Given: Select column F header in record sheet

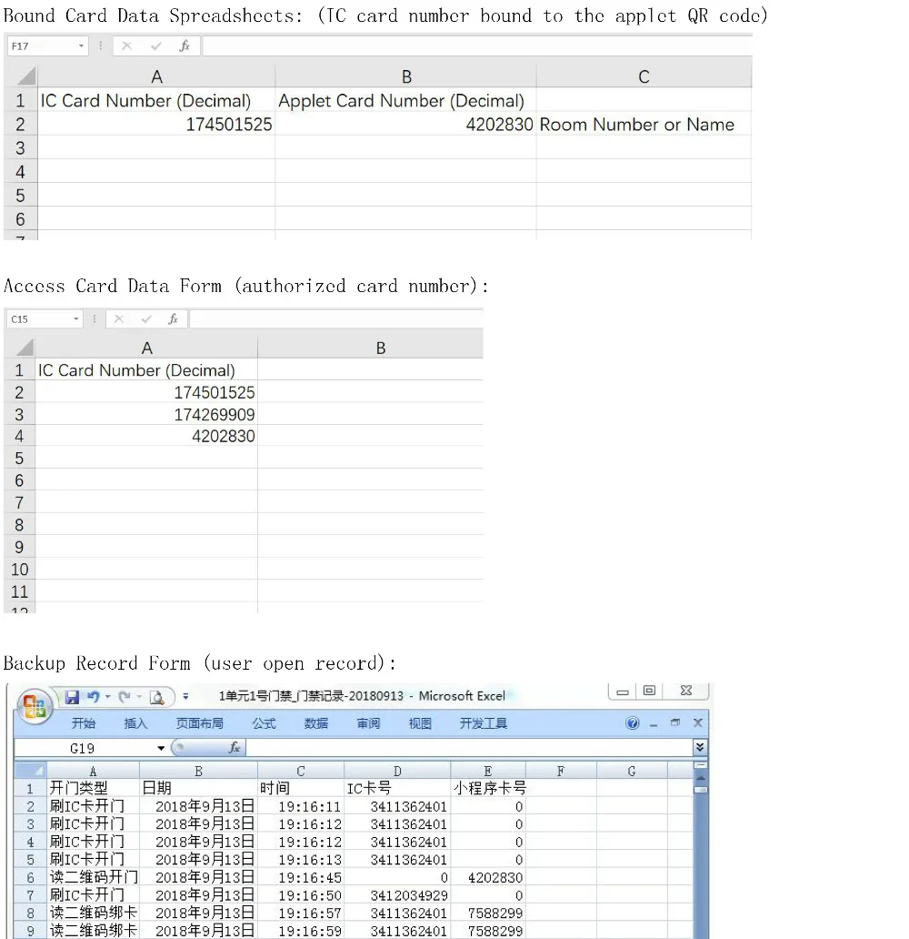Looking at the screenshot, I should (x=561, y=771).
